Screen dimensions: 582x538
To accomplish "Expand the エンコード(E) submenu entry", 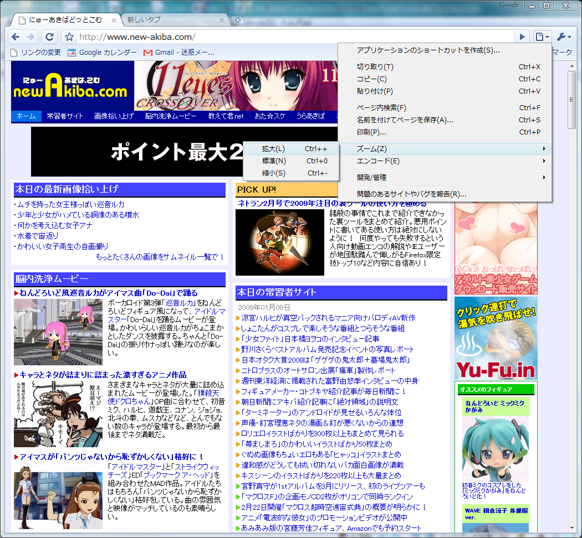I will pos(445,161).
